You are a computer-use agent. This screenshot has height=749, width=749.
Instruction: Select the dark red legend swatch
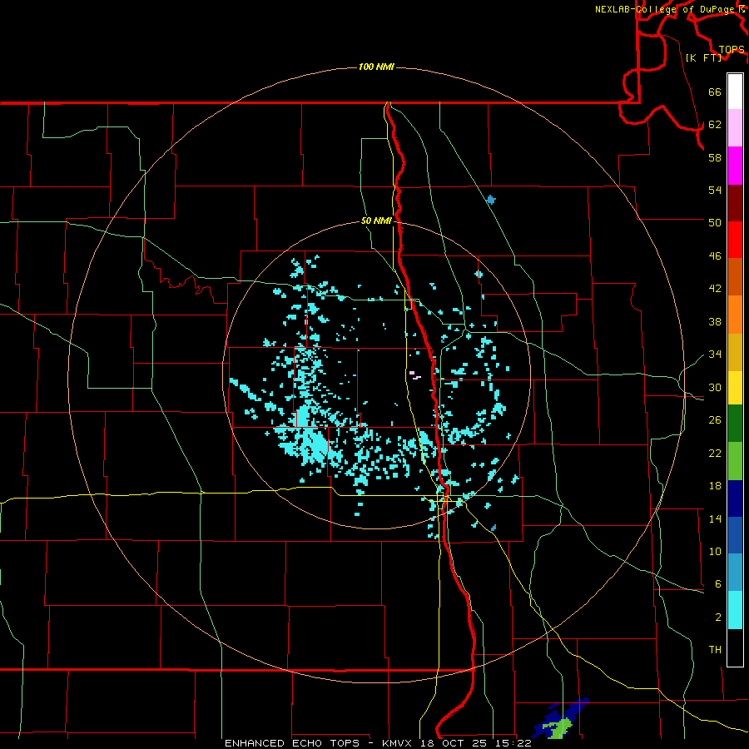pos(735,202)
